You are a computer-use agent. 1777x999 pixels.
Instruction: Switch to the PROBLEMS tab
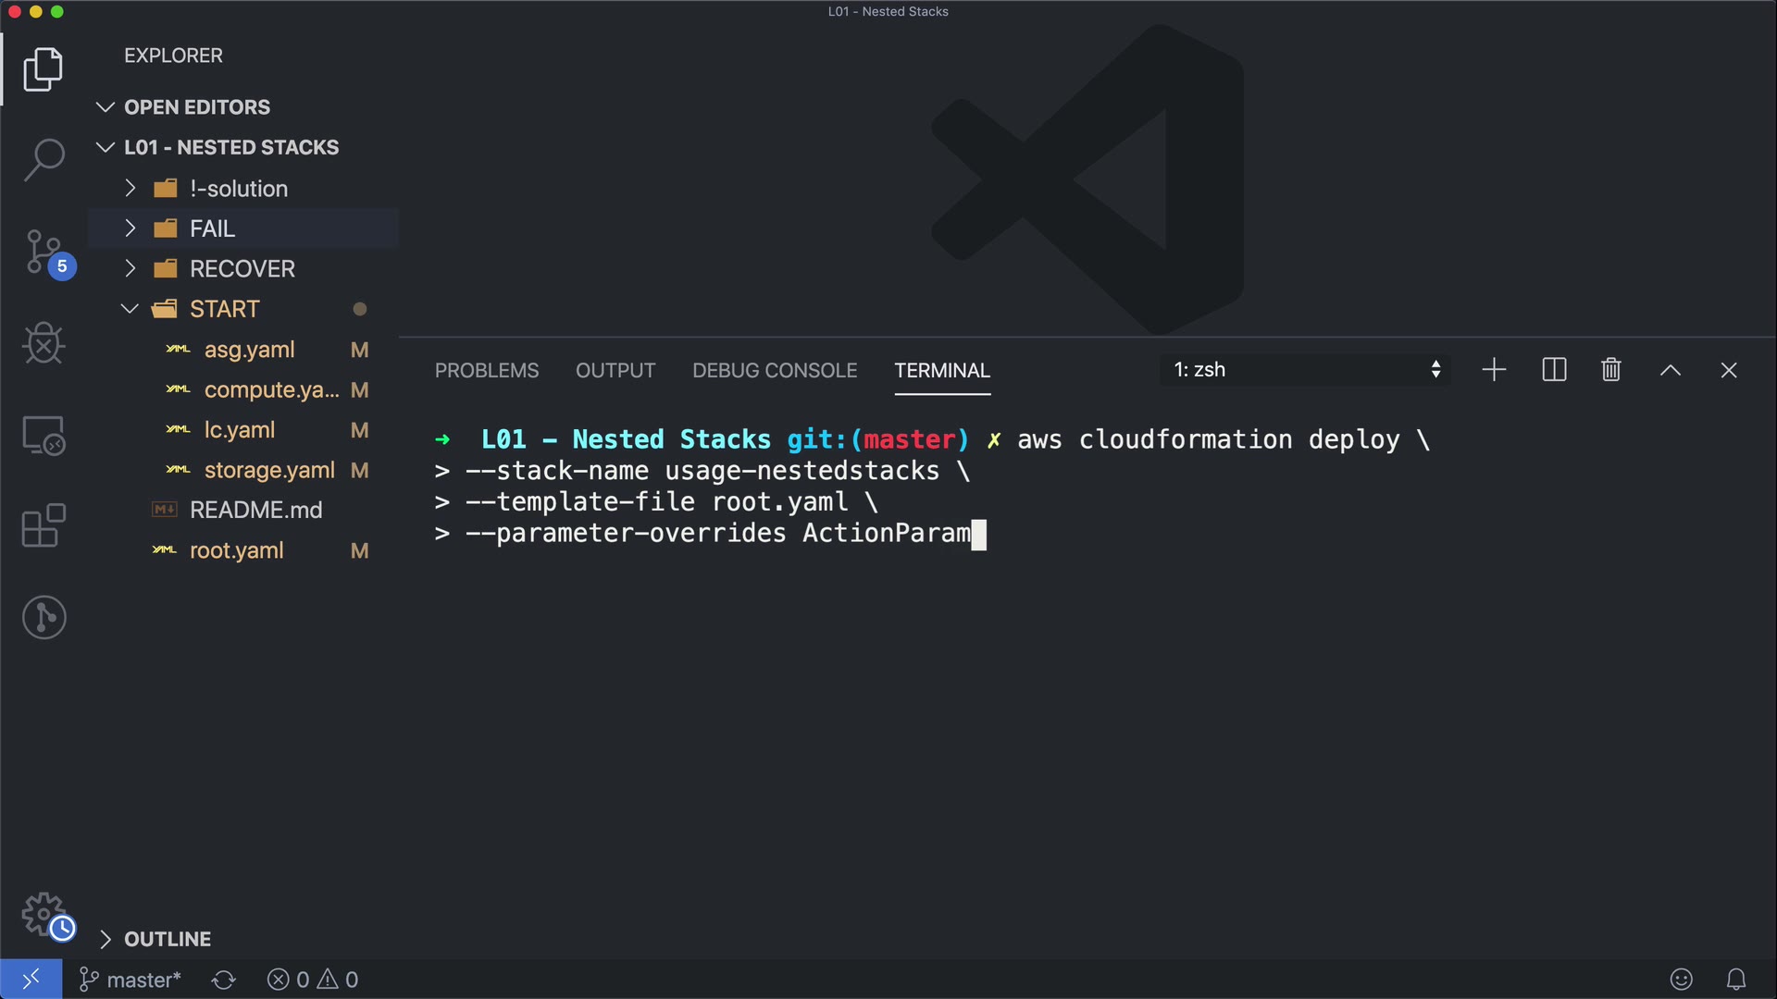pyautogui.click(x=487, y=370)
